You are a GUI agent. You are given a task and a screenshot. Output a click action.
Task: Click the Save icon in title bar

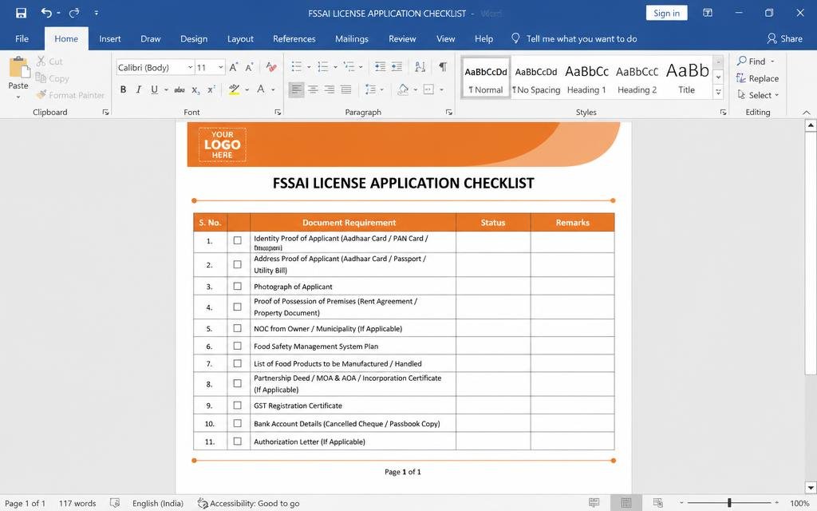point(21,13)
